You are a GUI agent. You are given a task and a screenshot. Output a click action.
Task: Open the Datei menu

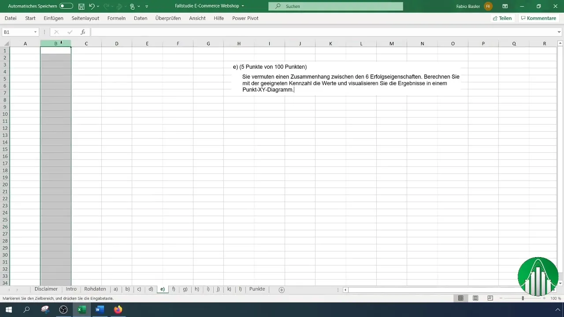pos(11,18)
